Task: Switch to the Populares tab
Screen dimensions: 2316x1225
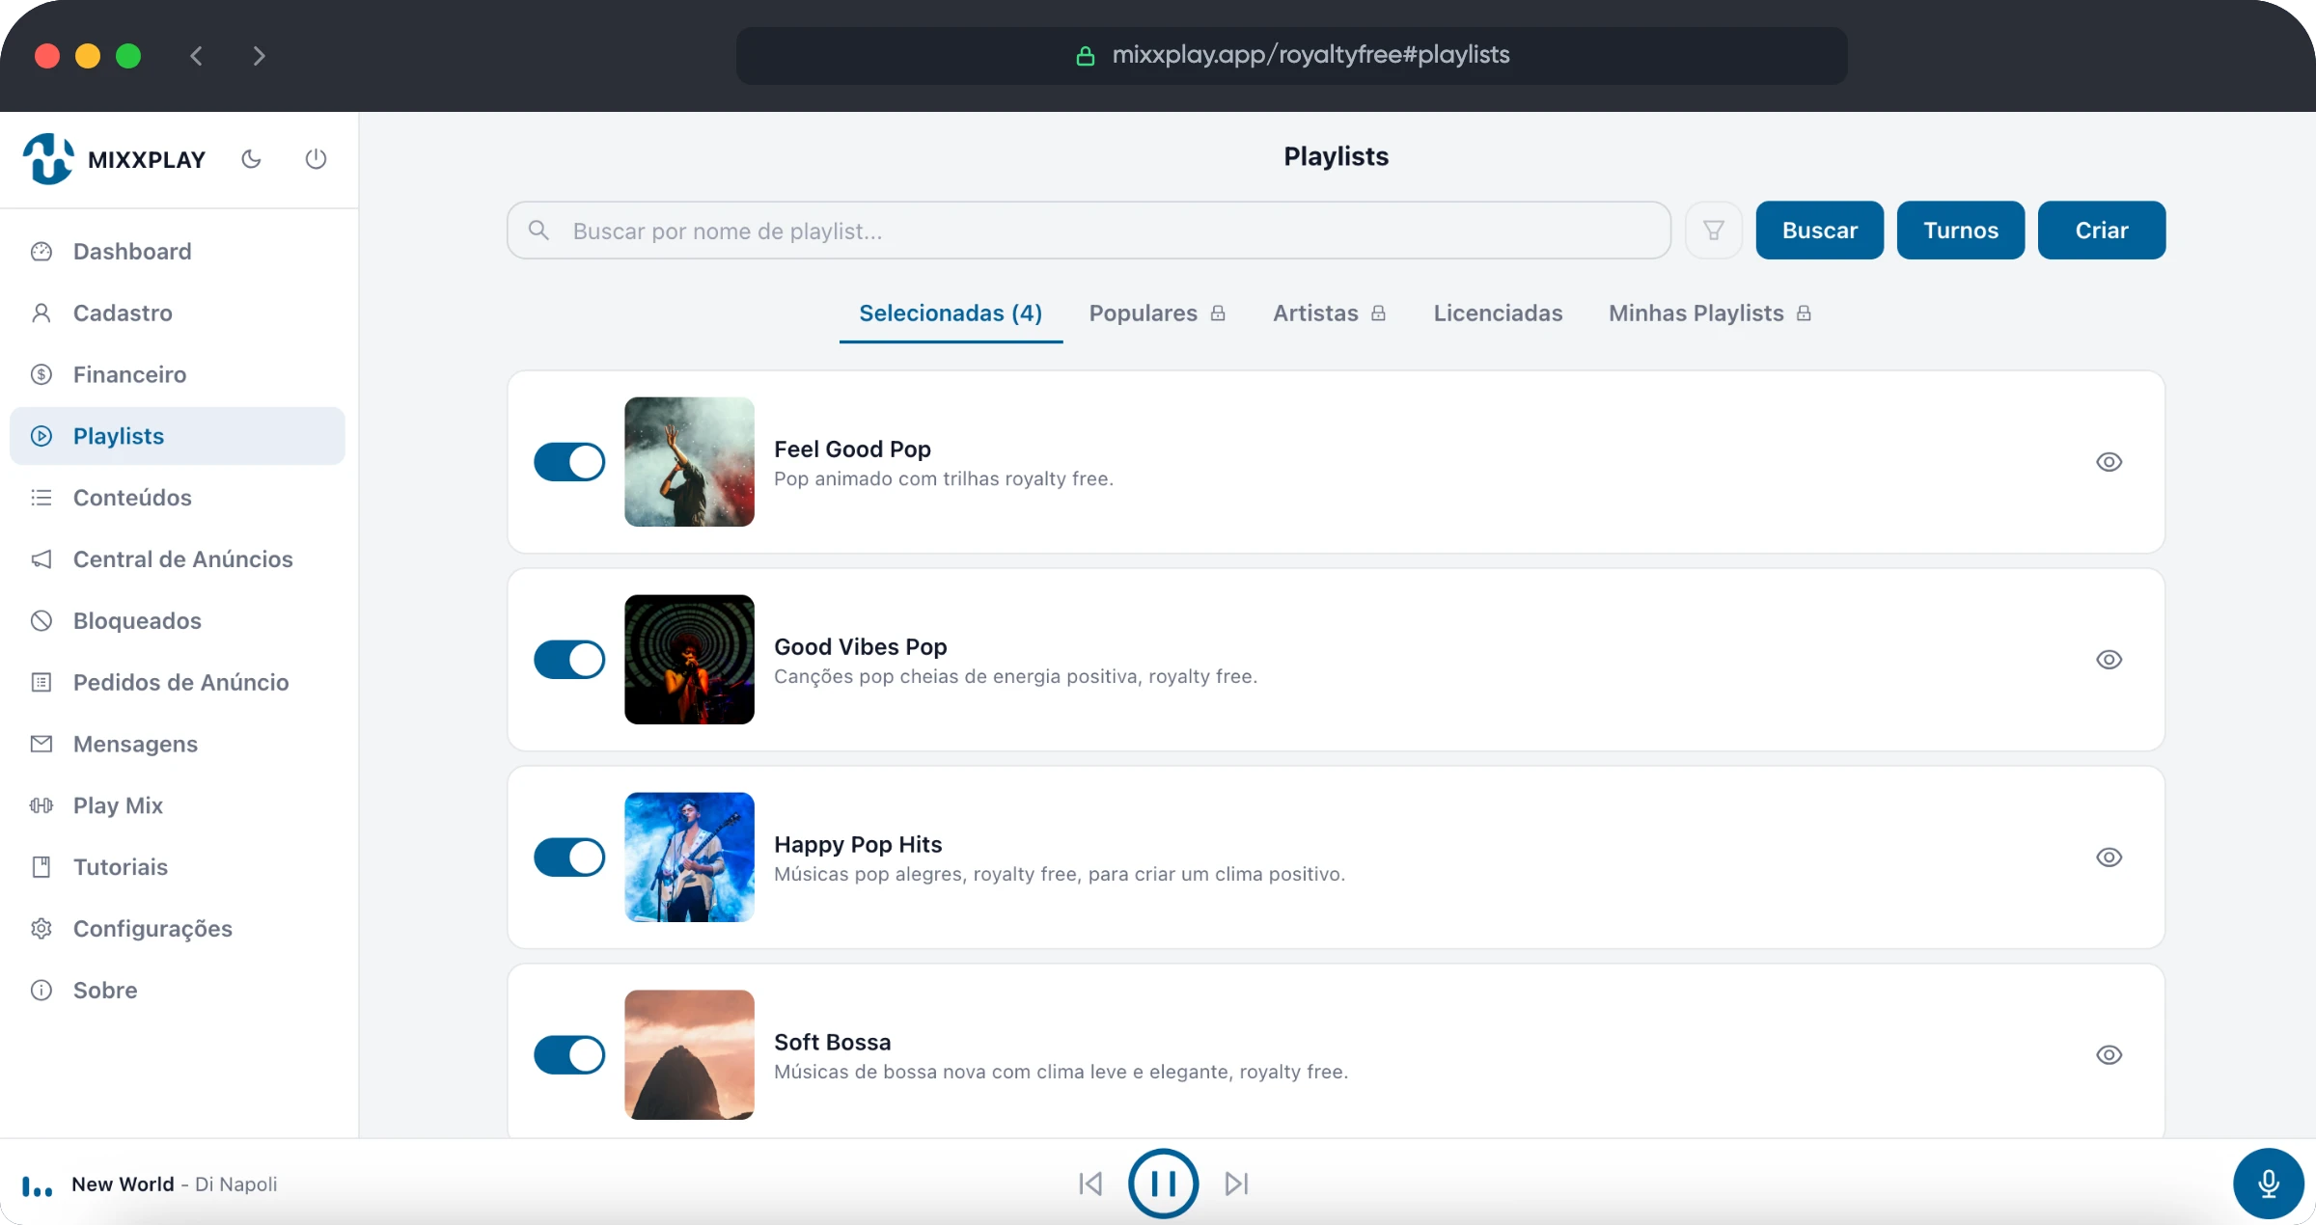Action: (x=1157, y=313)
